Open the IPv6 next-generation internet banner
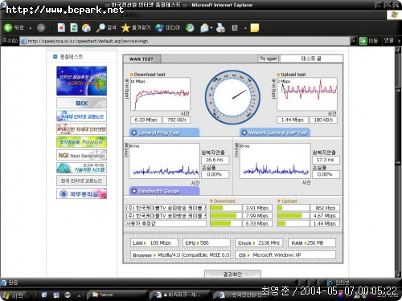Viewport: 402px width, 301px height. tap(81, 129)
